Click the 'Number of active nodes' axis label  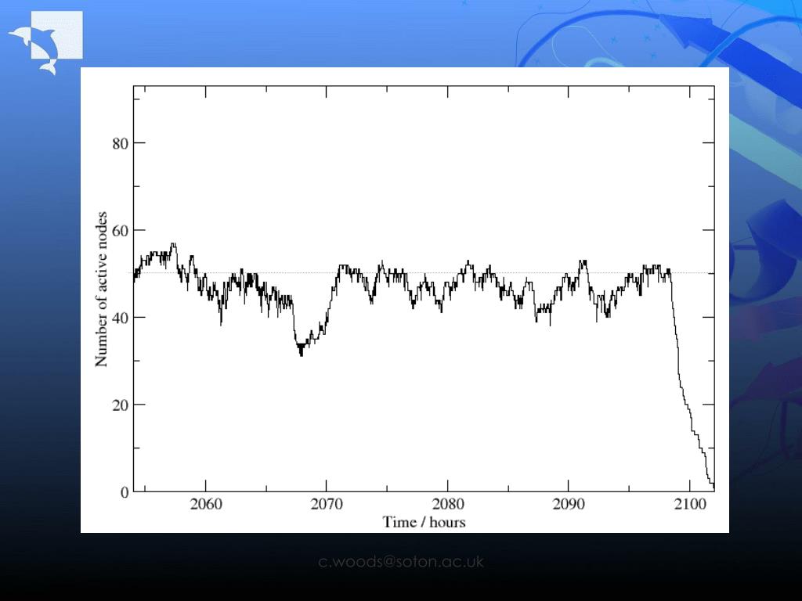click(101, 290)
